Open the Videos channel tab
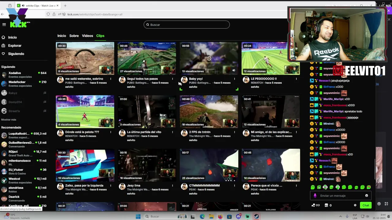 87,36
